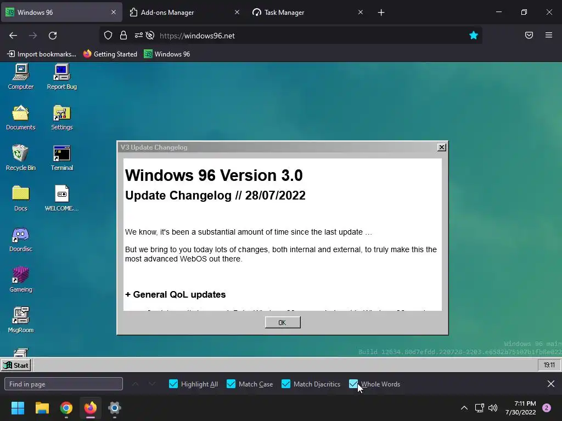Switch to the Windows 96 tab
The width and height of the screenshot is (562, 421).
tap(61, 13)
